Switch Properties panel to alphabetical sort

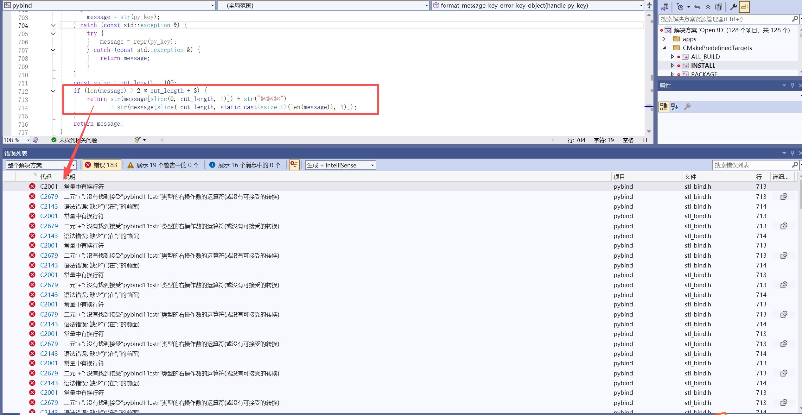coord(675,107)
